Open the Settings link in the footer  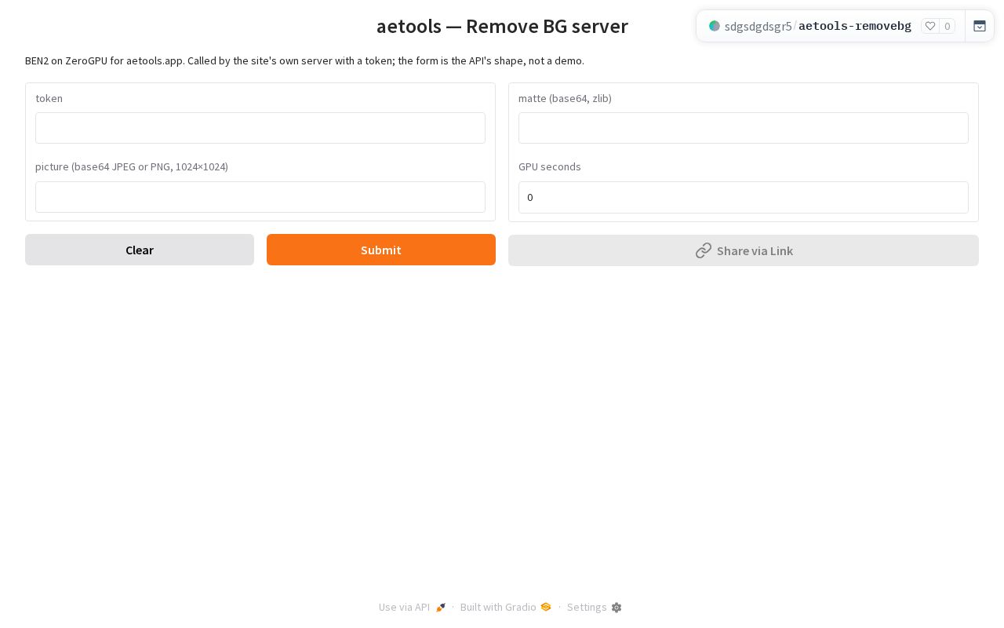[595, 607]
